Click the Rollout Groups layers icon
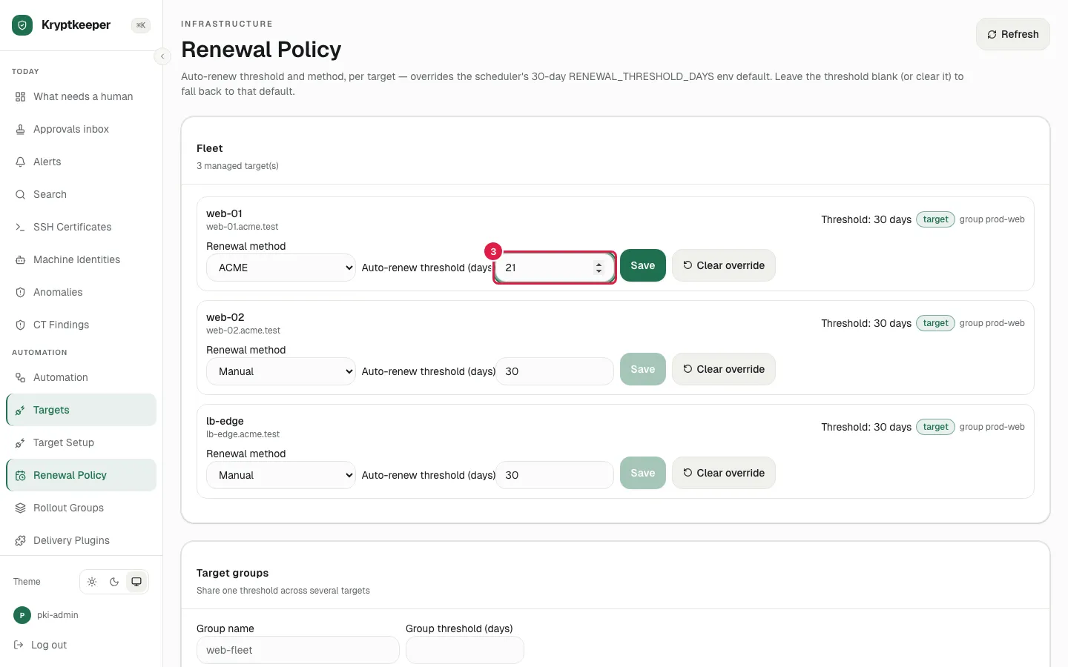 coord(20,508)
